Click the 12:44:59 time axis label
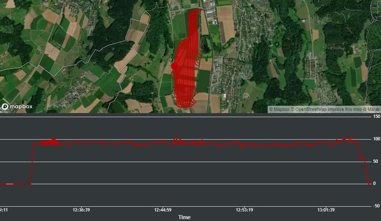381x221 pixels. 163,209
